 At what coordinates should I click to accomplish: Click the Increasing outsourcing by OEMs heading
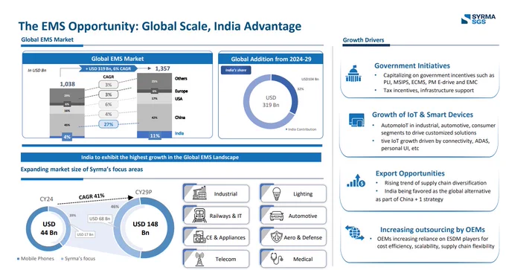point(432,230)
